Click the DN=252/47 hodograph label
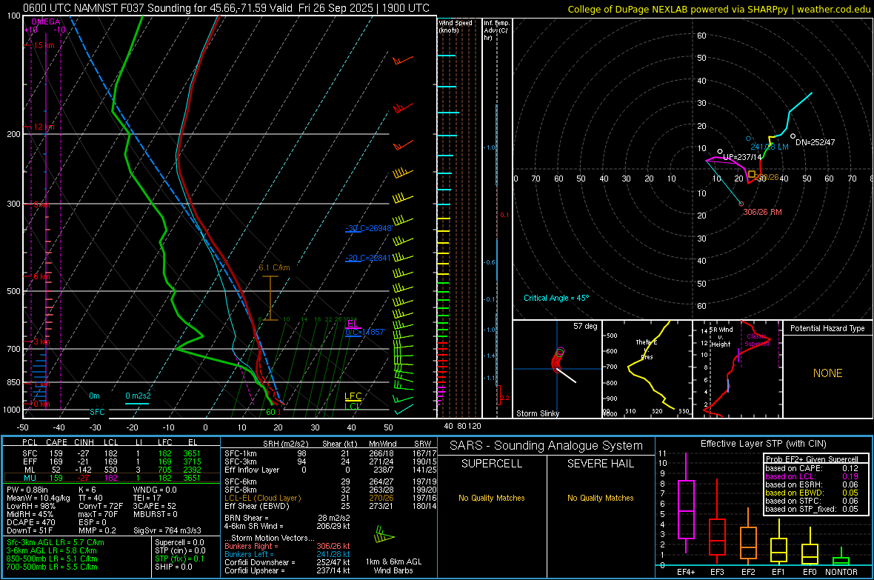Image resolution: width=874 pixels, height=580 pixels. coord(815,142)
